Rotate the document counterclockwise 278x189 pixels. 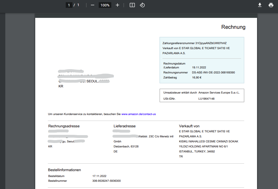142,5
